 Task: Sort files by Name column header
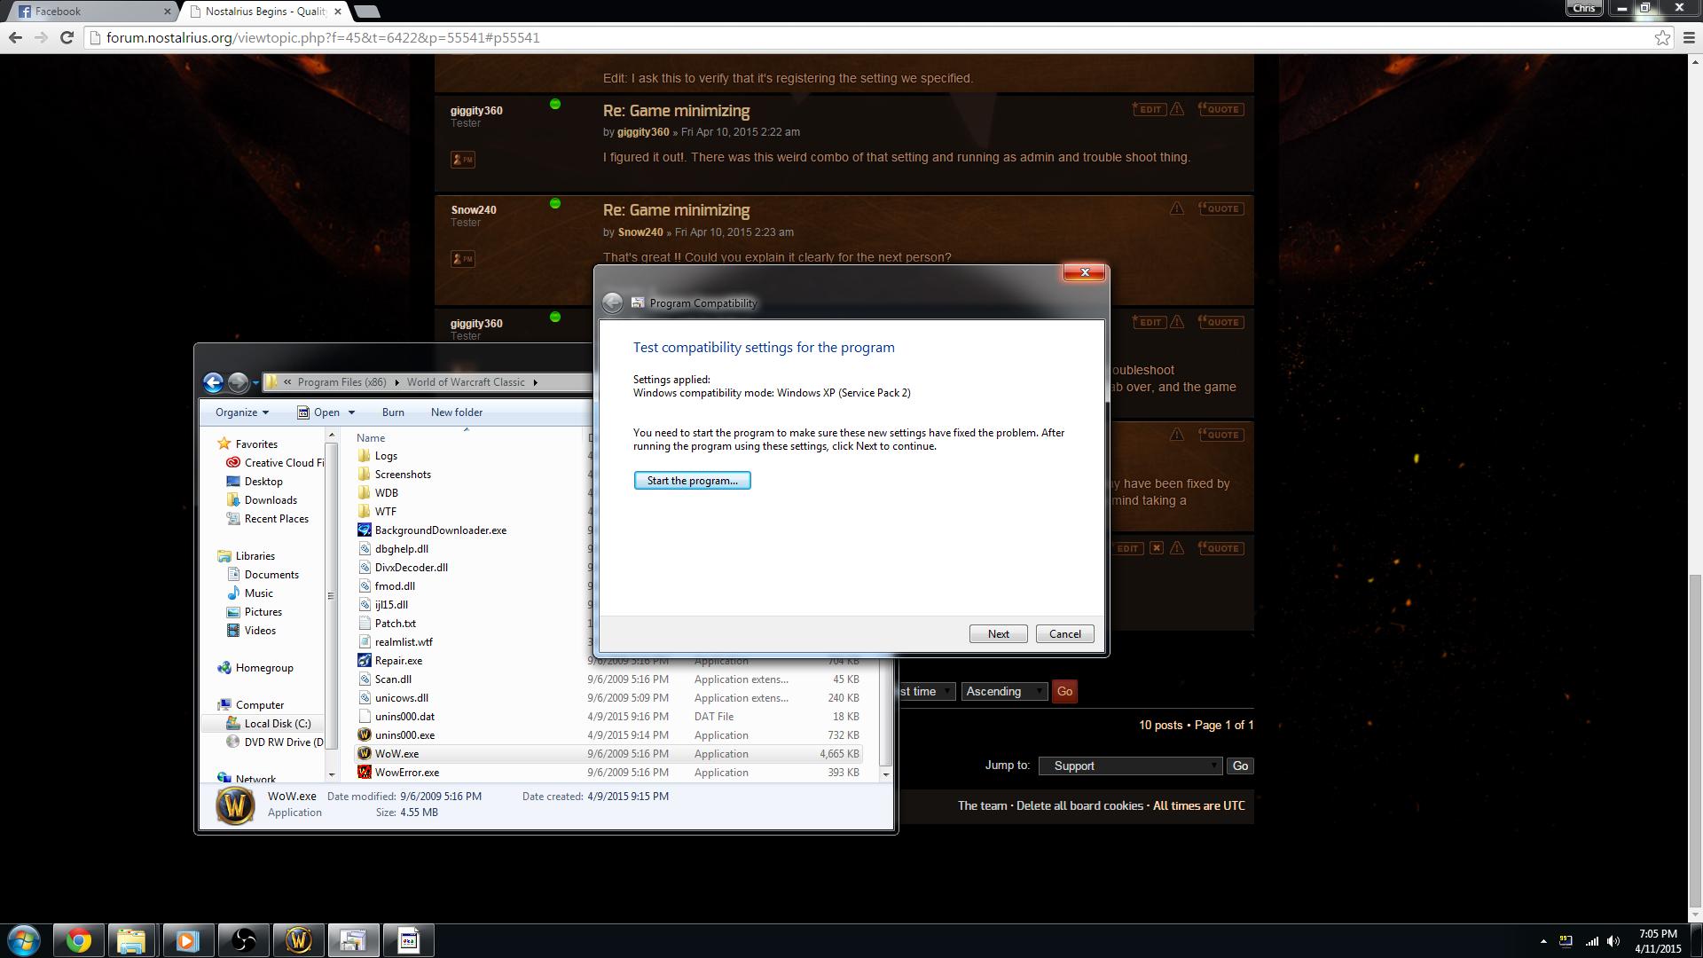coord(371,438)
